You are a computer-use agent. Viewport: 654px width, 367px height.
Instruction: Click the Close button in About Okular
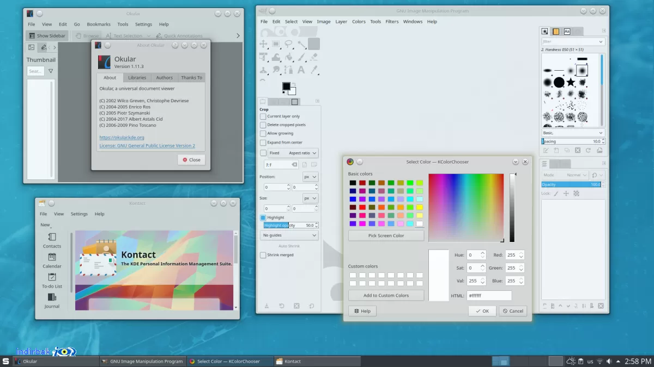[x=191, y=160]
